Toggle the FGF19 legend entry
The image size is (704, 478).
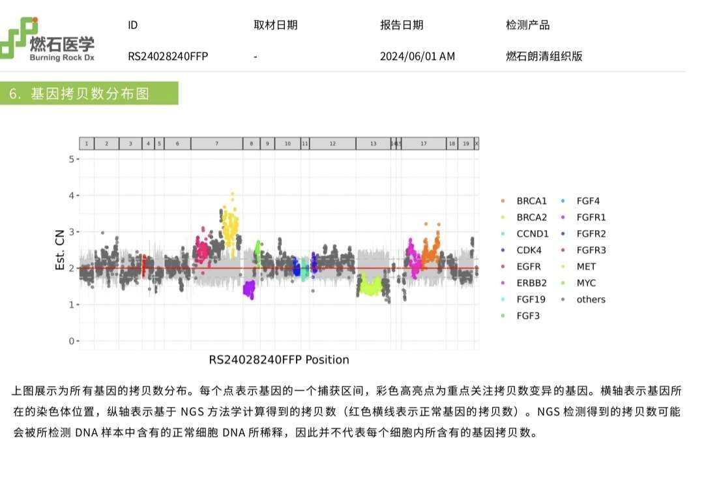click(x=503, y=299)
